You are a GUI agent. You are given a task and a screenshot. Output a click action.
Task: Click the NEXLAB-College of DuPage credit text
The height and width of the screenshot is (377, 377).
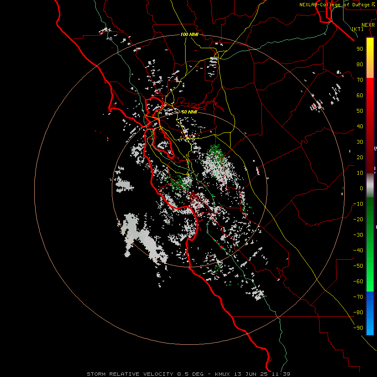tap(335, 5)
